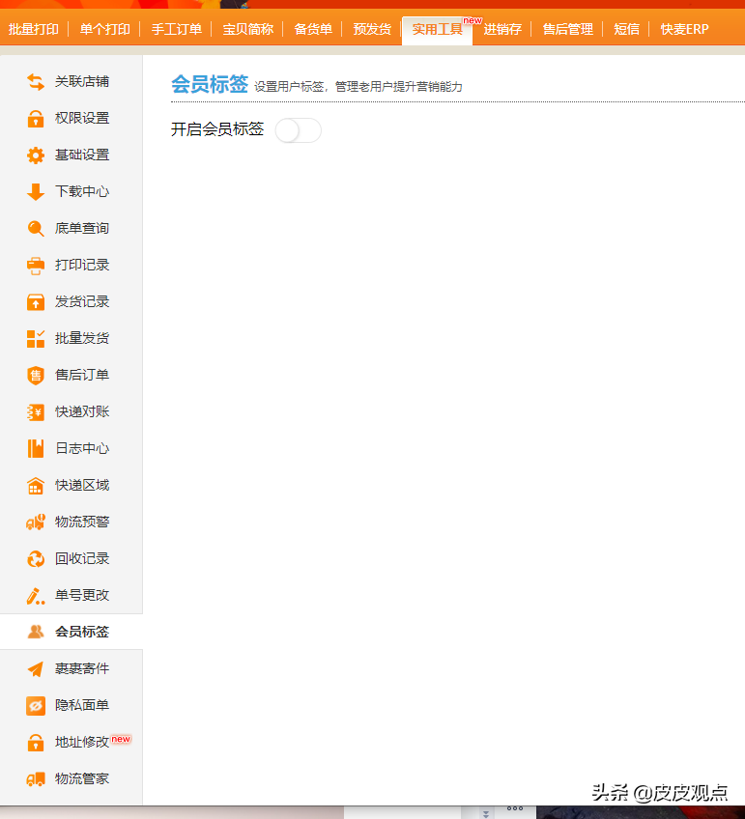Switch to the 批量打印 tab
Image resolution: width=745 pixels, height=819 pixels.
[33, 29]
